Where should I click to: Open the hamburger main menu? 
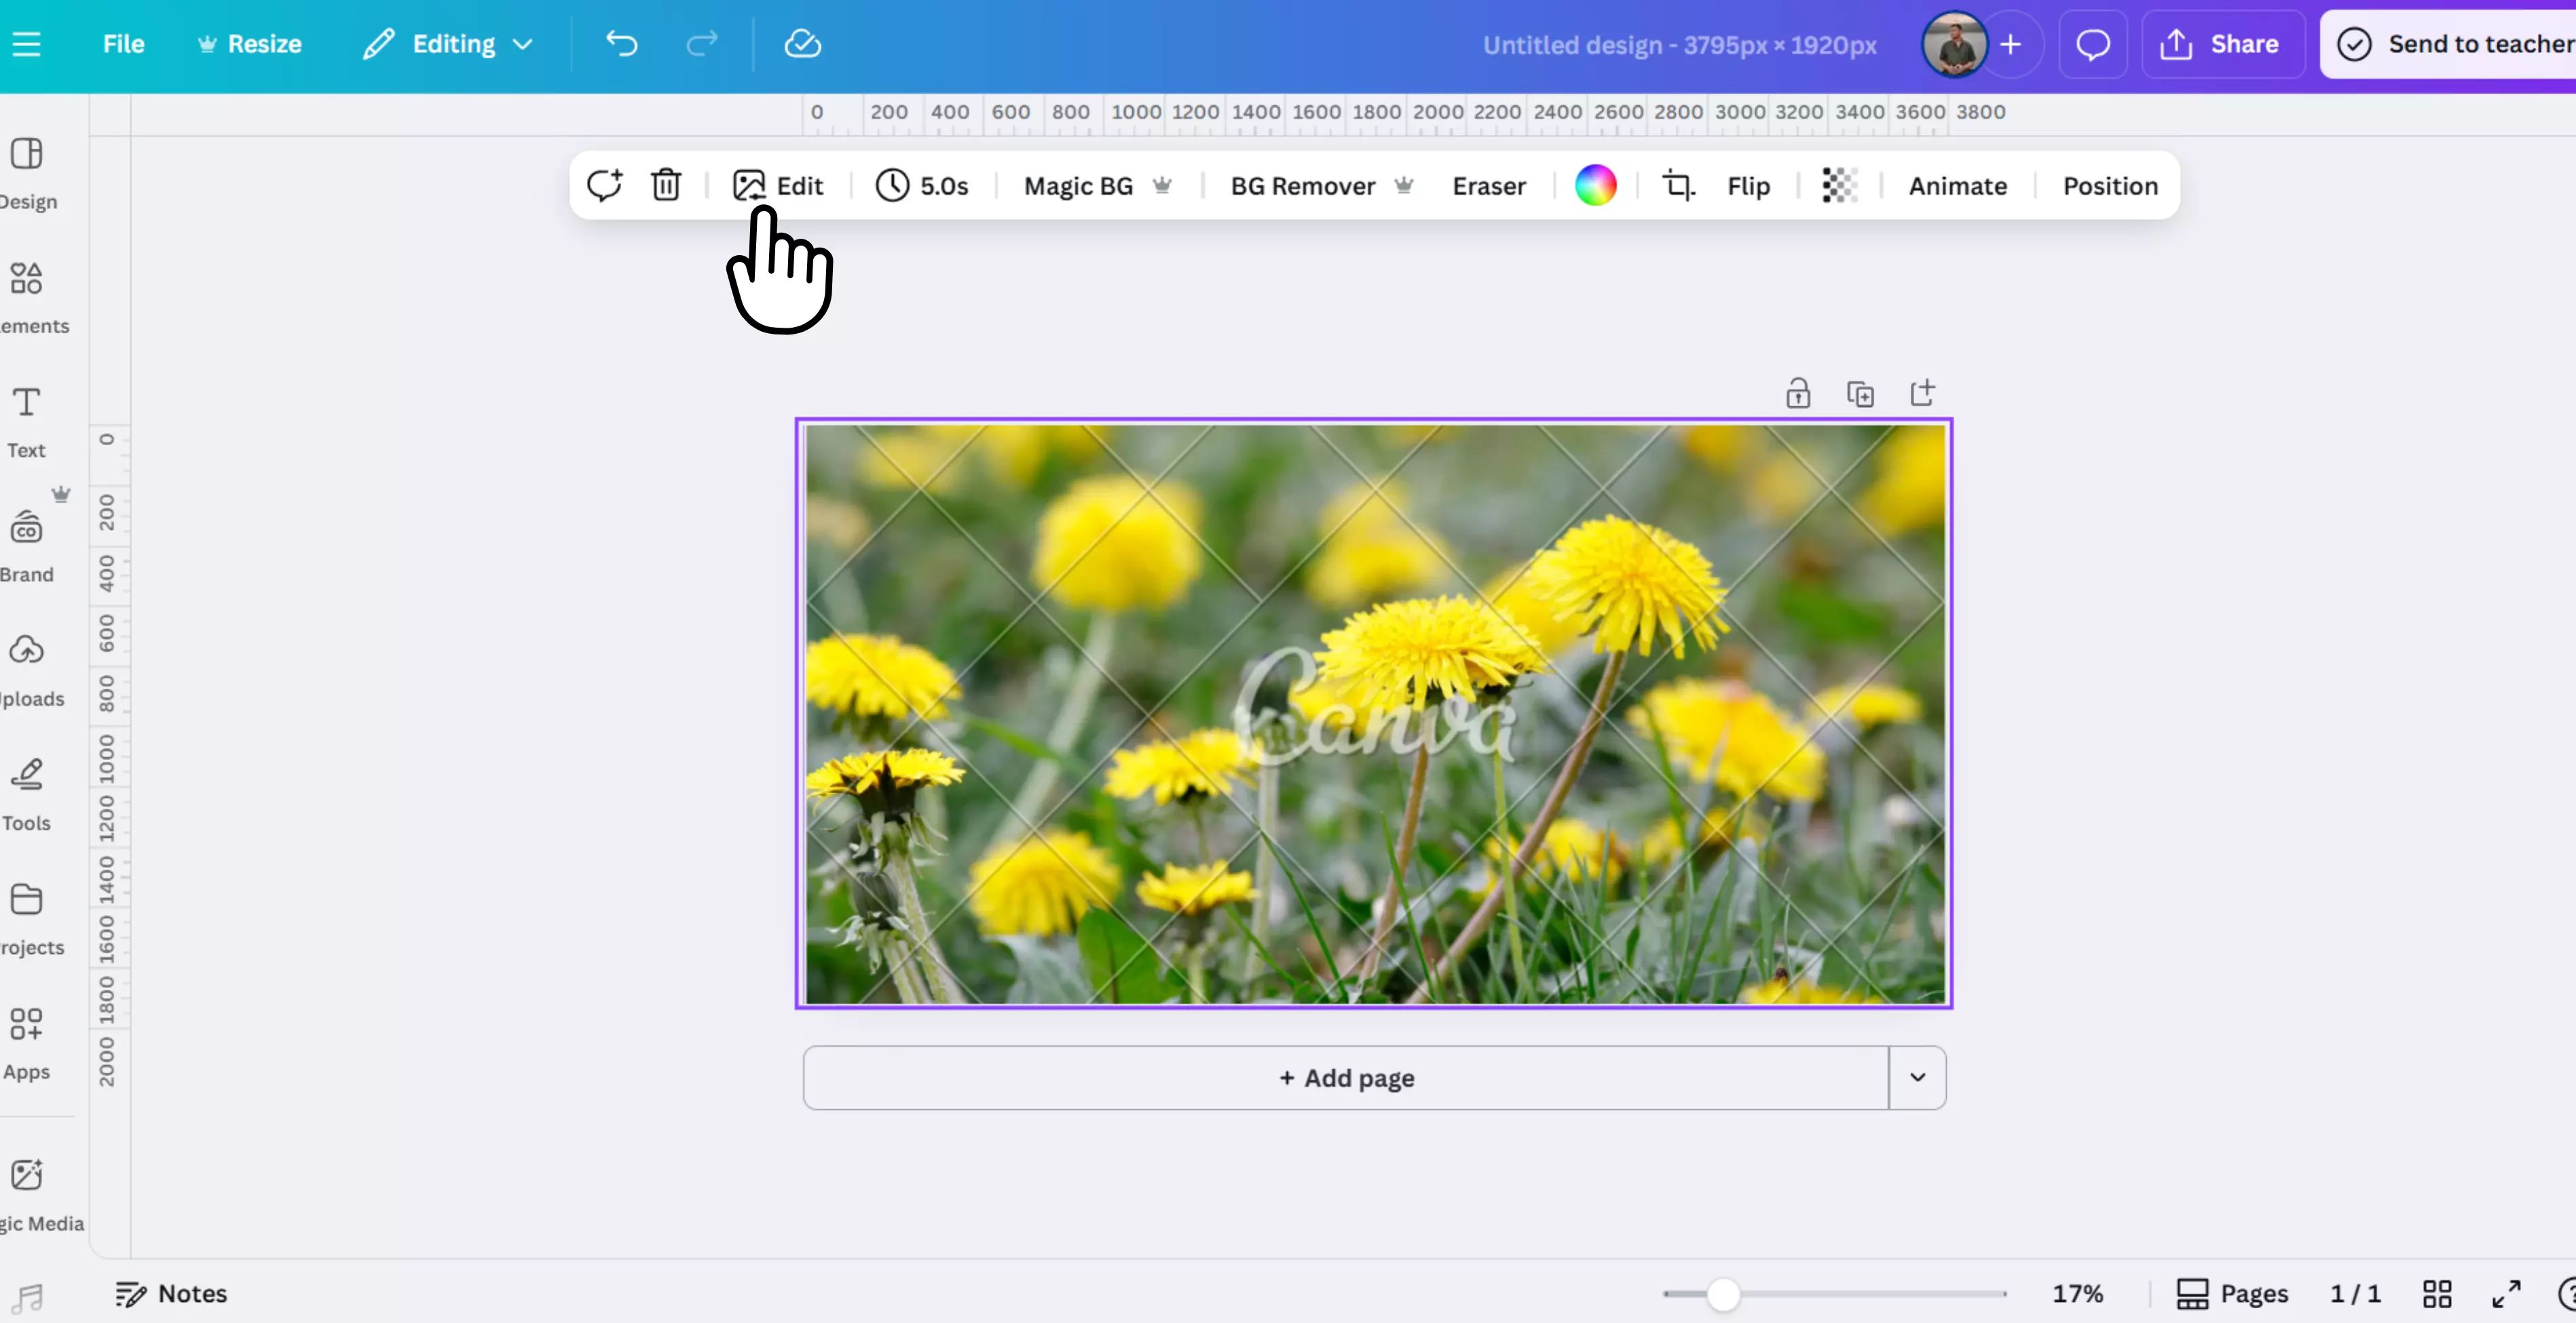[27, 44]
